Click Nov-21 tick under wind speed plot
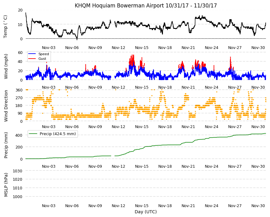The image size is (270, 217). point(188,87)
